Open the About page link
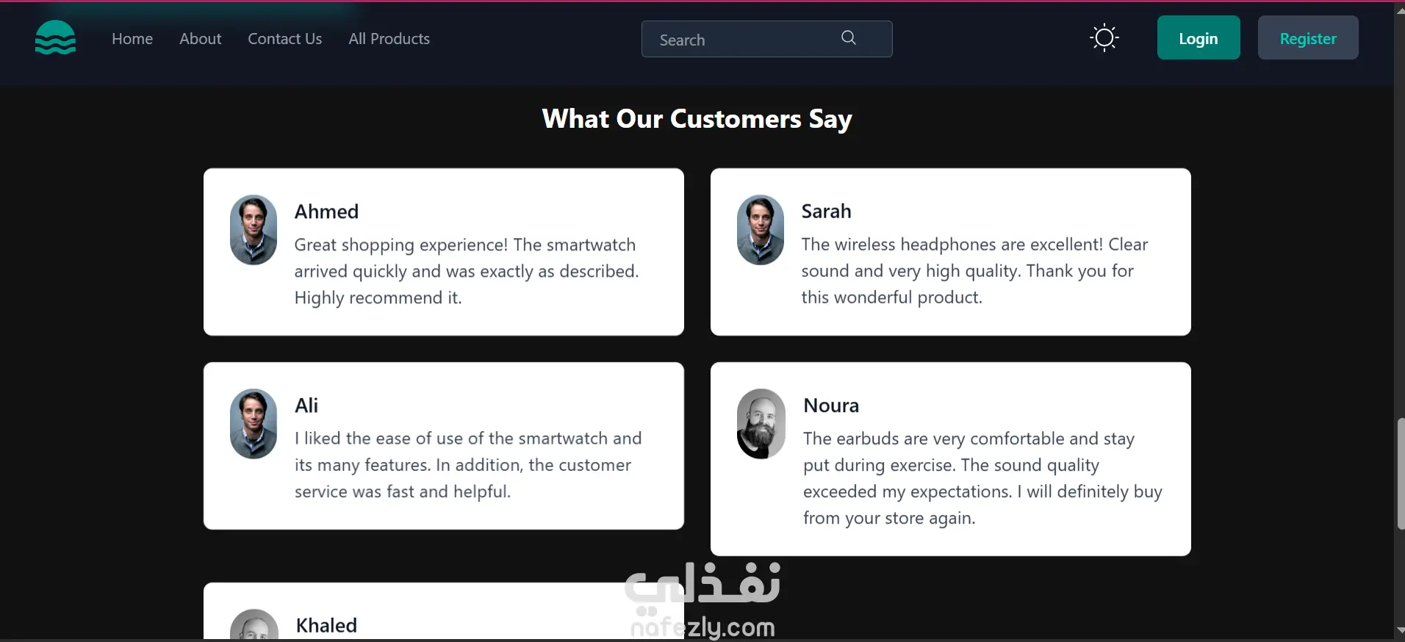 200,39
